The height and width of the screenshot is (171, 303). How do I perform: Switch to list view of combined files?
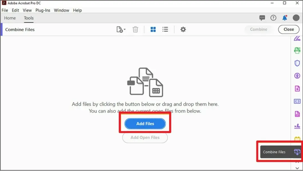coord(165,29)
